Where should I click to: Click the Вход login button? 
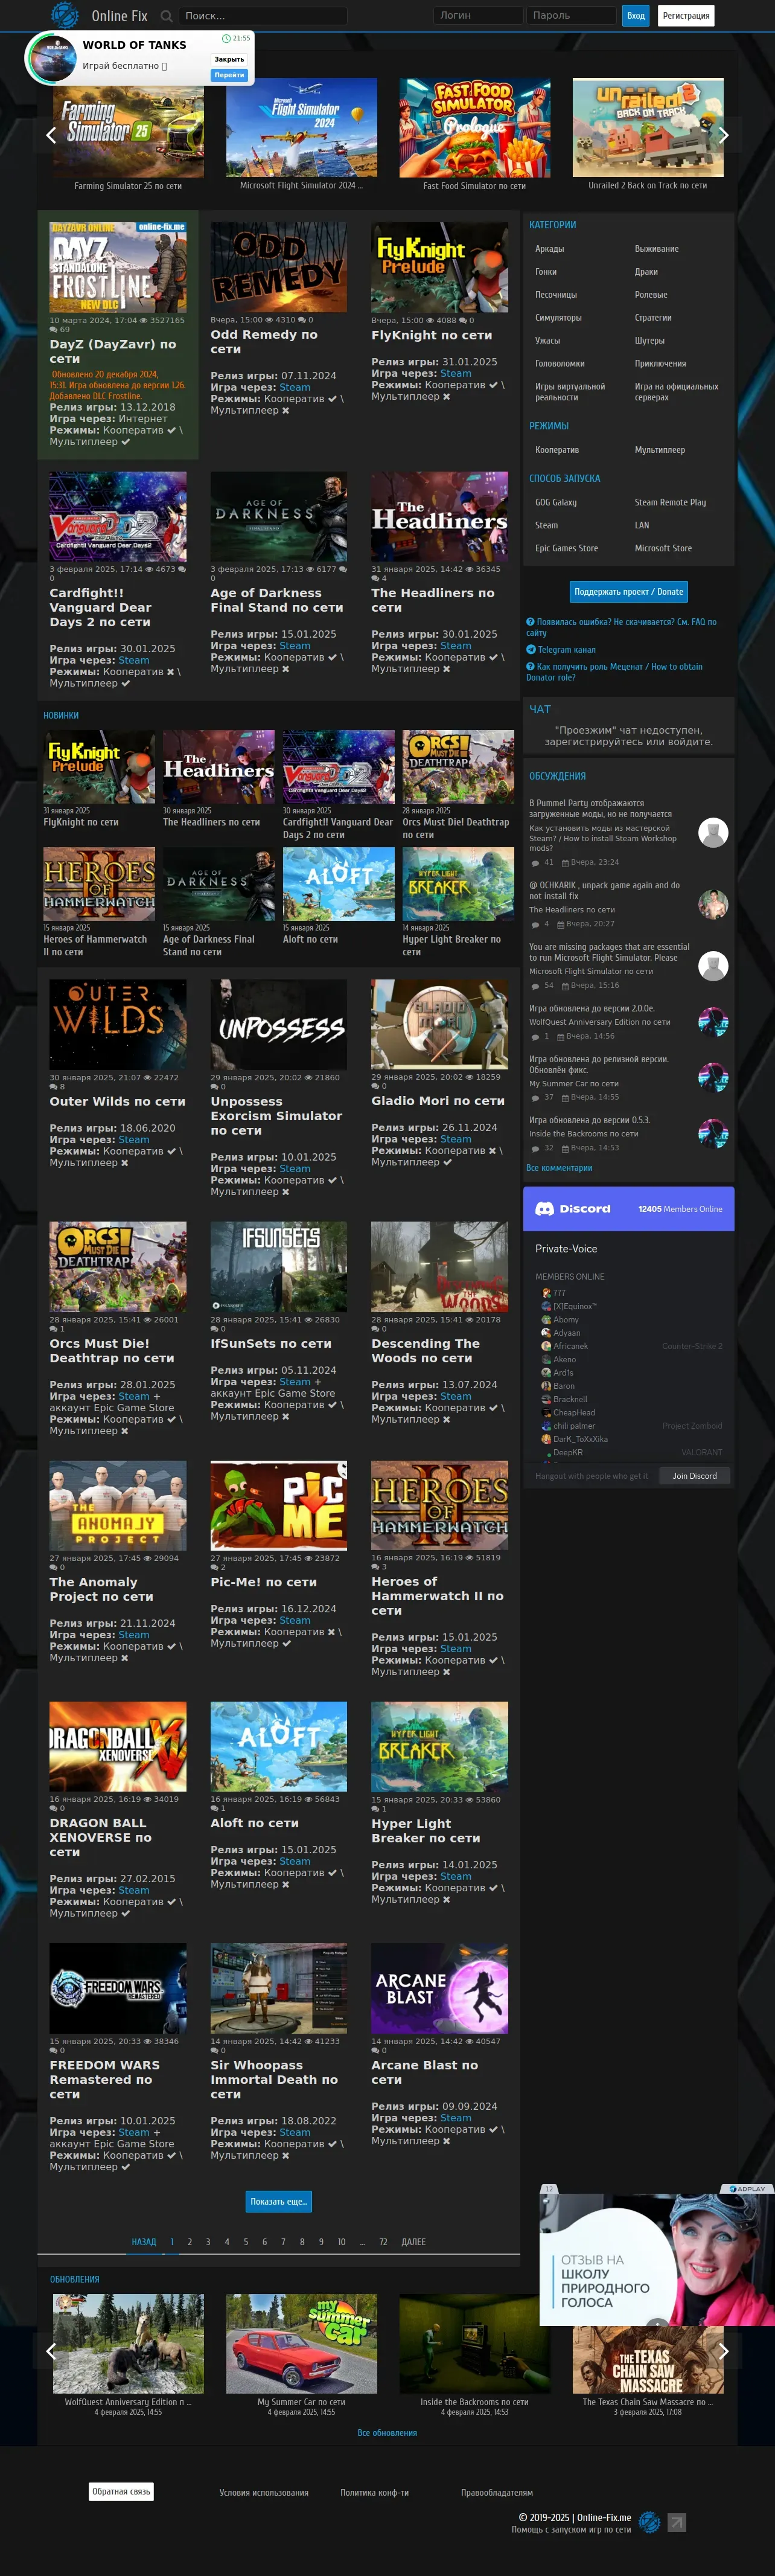coord(636,16)
